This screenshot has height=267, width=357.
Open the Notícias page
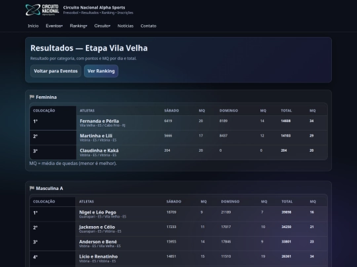[x=126, y=26]
